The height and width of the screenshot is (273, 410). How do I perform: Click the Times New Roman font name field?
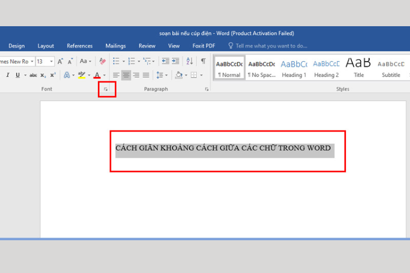tap(15, 61)
